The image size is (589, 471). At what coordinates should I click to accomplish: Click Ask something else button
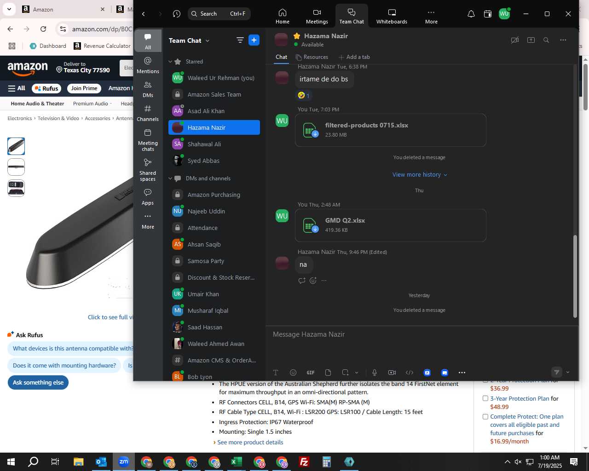38,382
